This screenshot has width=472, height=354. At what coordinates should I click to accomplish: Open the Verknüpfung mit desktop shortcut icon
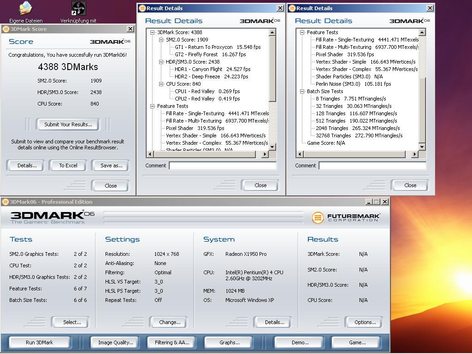pos(78,8)
